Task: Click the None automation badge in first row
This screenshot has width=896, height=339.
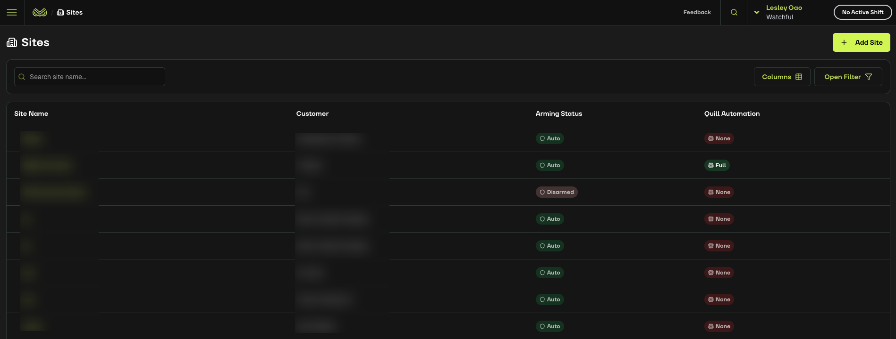Action: click(718, 138)
